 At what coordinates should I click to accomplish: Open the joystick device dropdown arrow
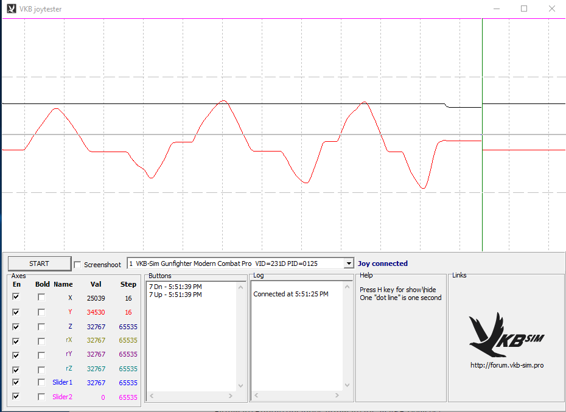point(348,264)
